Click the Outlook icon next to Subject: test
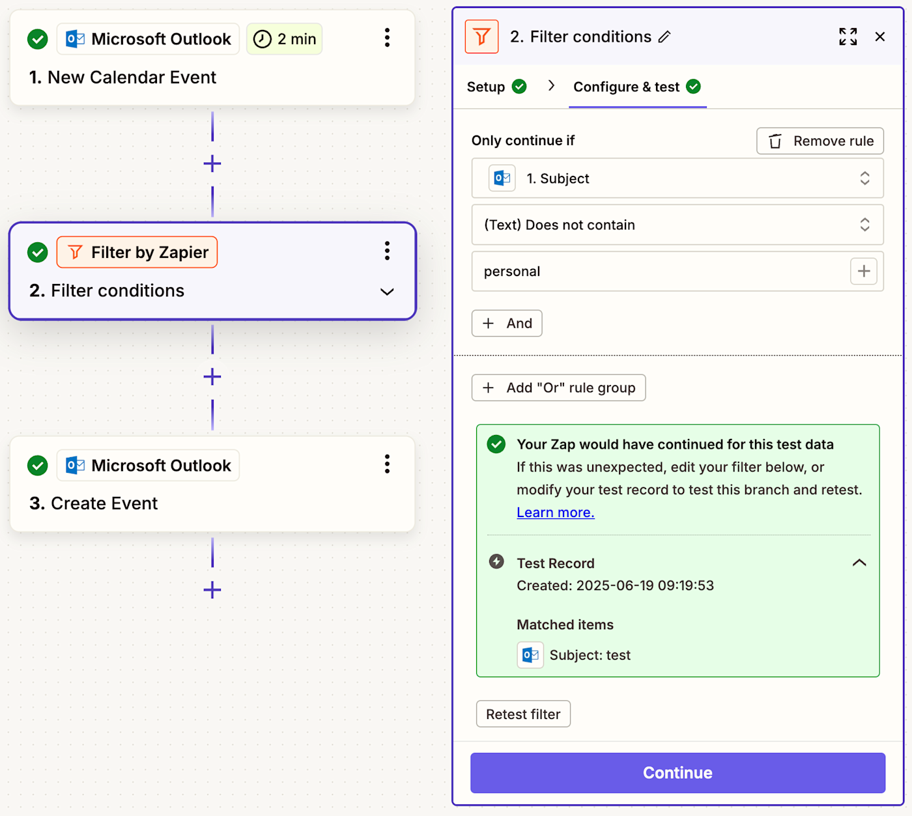 click(530, 655)
